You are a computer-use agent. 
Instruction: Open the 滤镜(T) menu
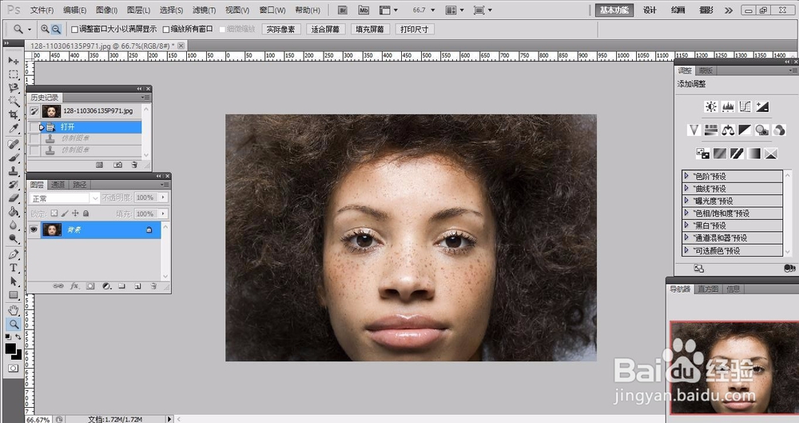tap(204, 10)
